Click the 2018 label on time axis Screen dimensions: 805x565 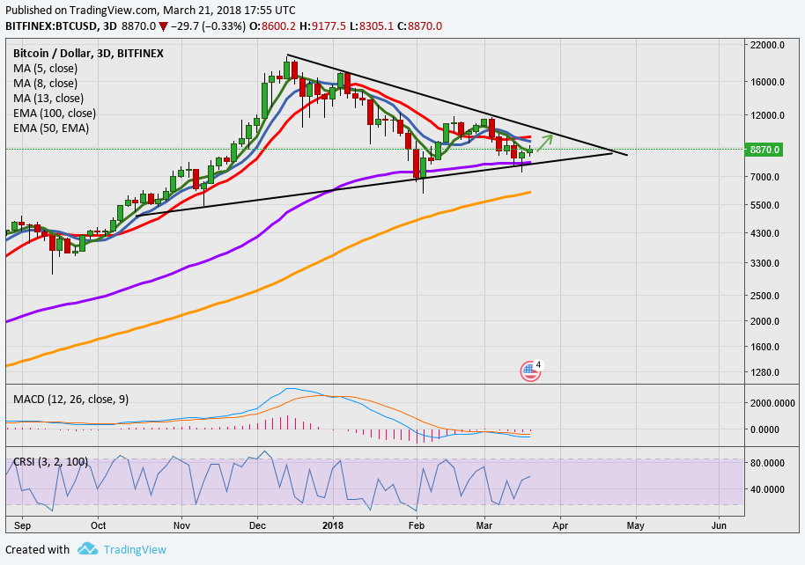pyautogui.click(x=333, y=525)
